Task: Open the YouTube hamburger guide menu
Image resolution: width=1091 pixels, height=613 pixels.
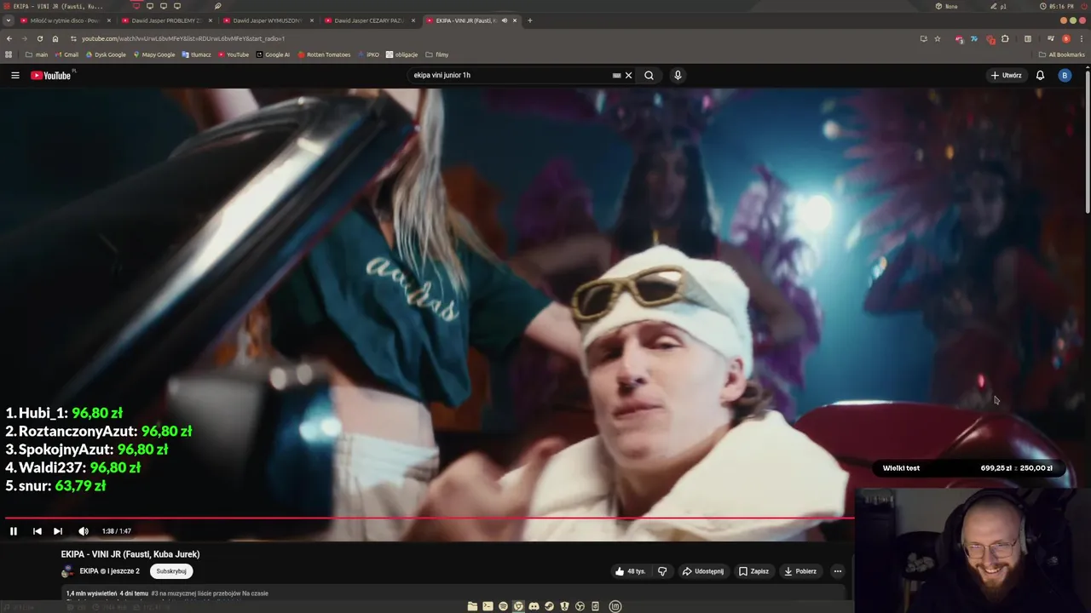Action: coord(14,75)
